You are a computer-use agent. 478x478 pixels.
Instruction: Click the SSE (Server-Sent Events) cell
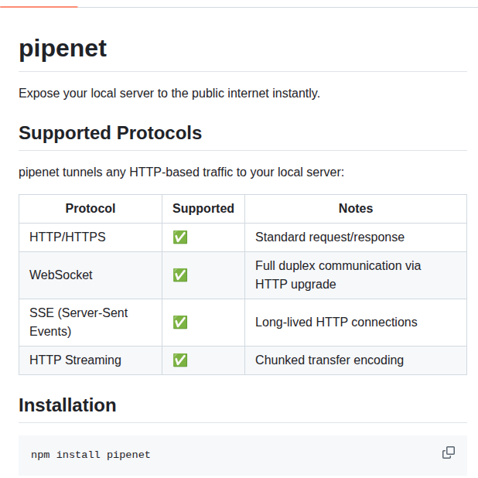tap(90, 323)
